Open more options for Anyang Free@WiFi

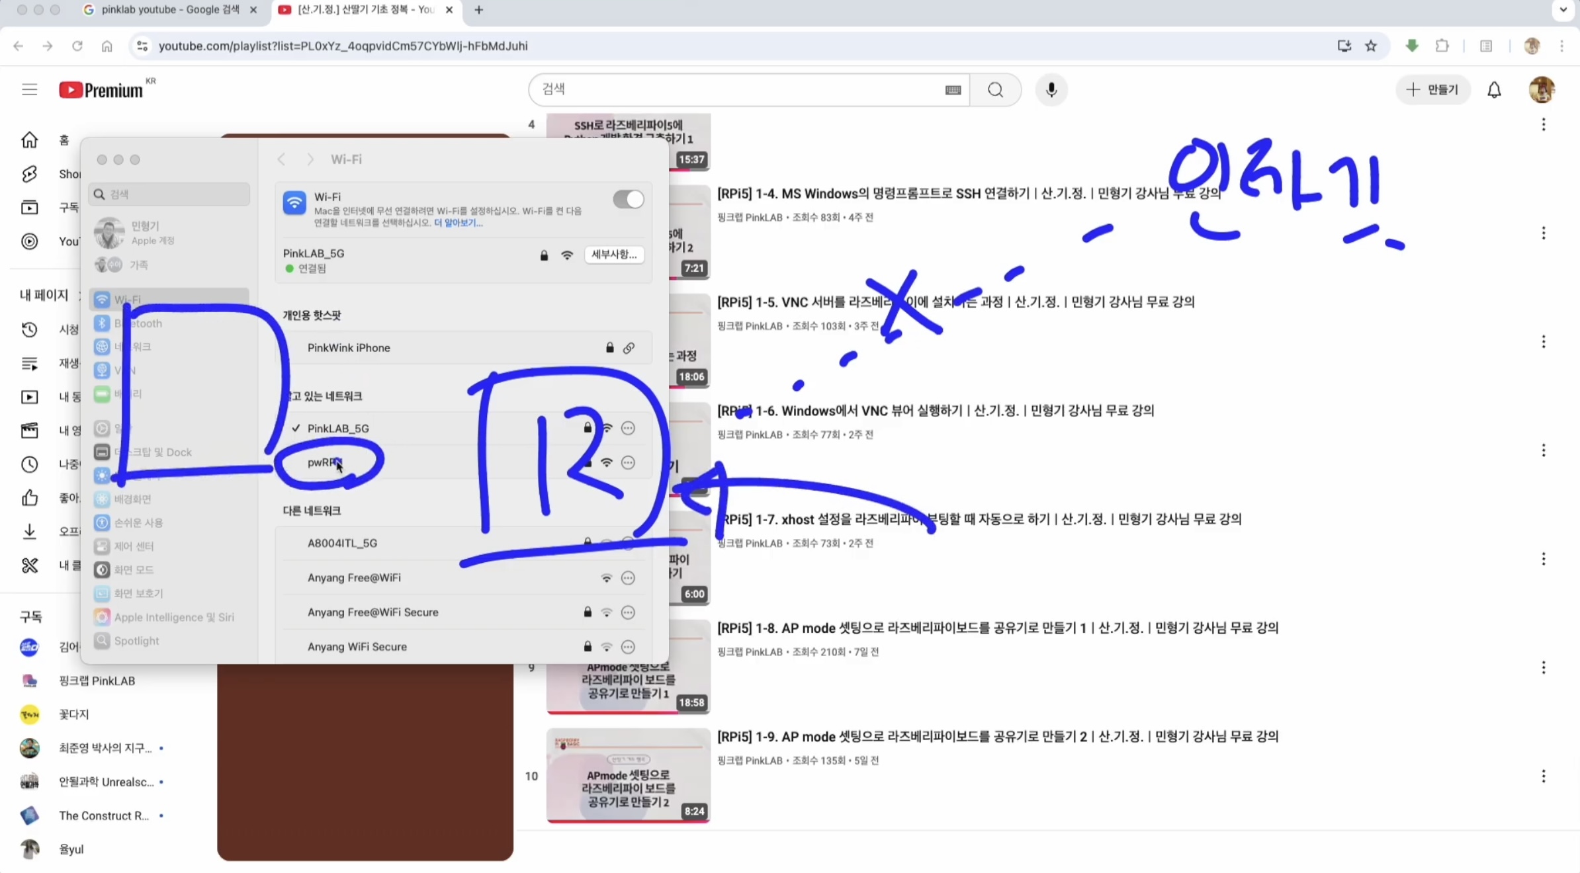point(628,578)
